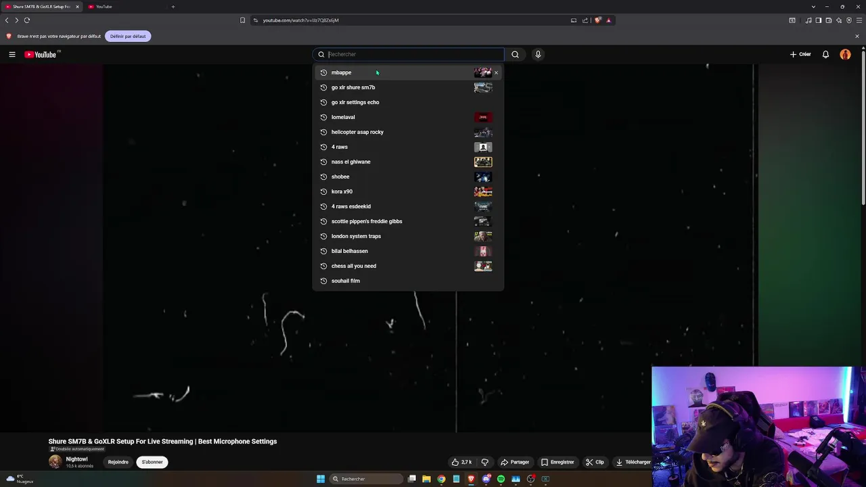Choose 'go xlr settings echo' suggestion
Image resolution: width=866 pixels, height=487 pixels.
[408, 102]
